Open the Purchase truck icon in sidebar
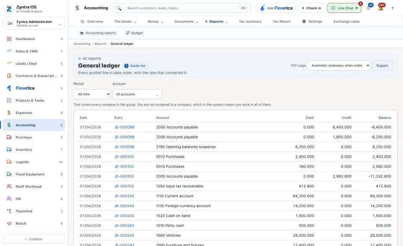 (x=9, y=137)
